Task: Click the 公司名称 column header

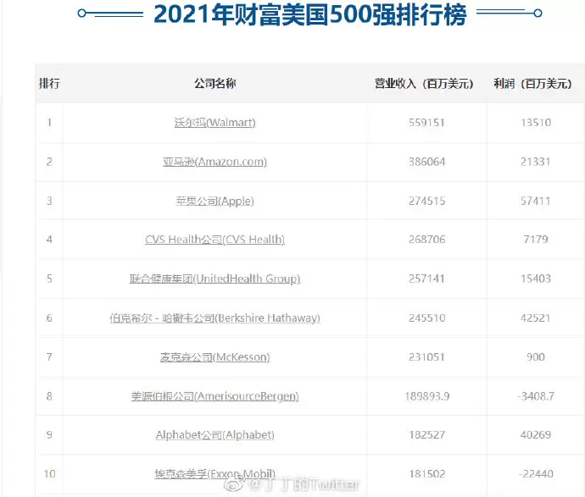Action: 214,84
